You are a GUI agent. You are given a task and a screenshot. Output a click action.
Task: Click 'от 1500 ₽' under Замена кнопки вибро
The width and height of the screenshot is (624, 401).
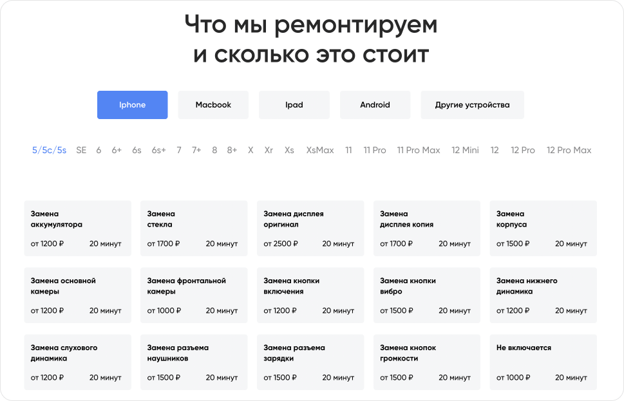(397, 310)
